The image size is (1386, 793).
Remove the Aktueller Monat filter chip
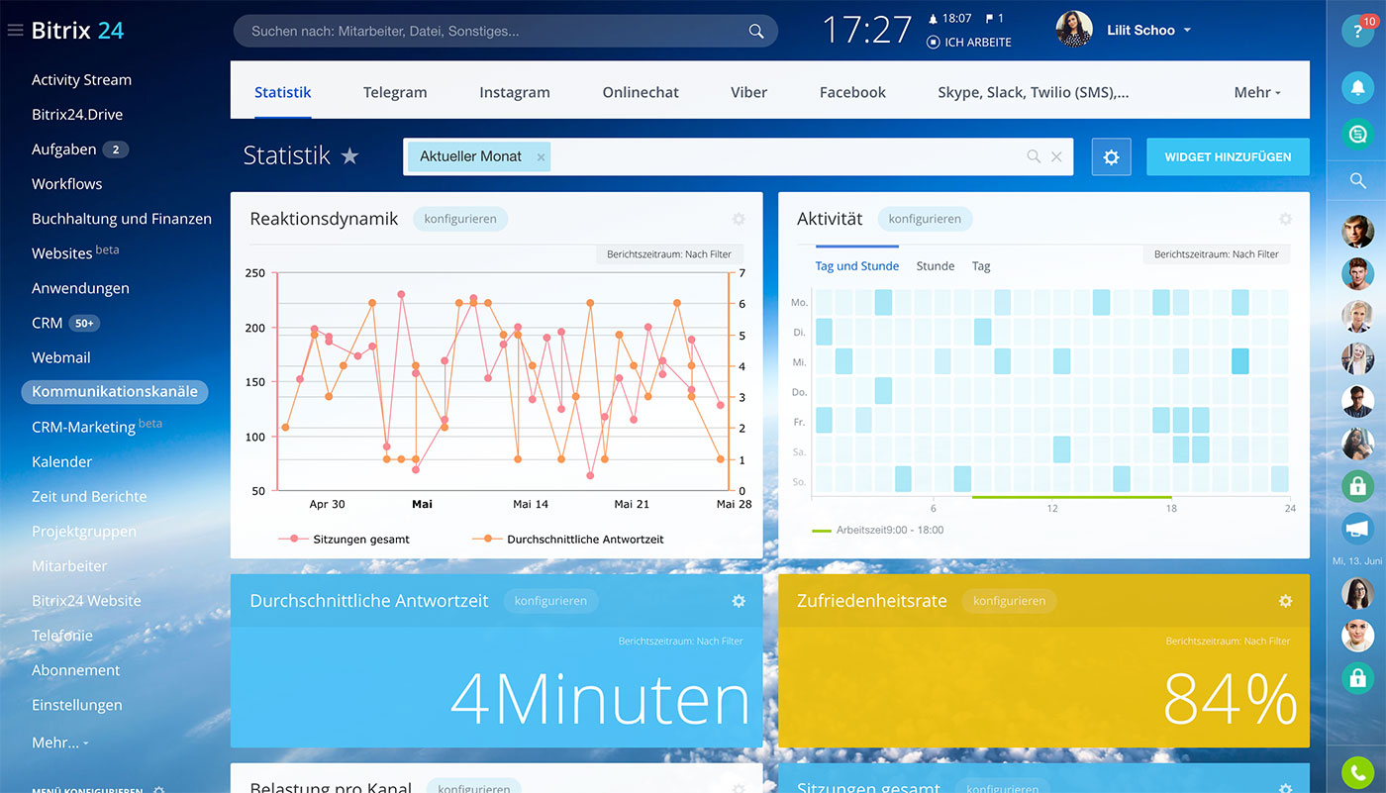point(541,156)
